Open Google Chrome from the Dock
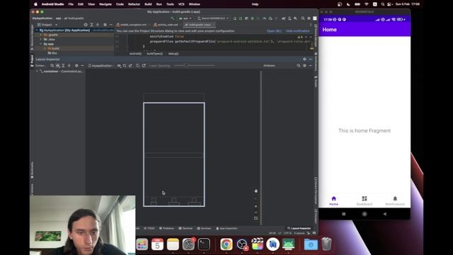Image resolution: width=453 pixels, height=255 pixels. 226,244
